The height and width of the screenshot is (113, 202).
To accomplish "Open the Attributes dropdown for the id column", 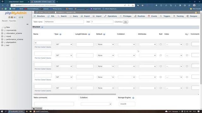I will click(x=147, y=45).
